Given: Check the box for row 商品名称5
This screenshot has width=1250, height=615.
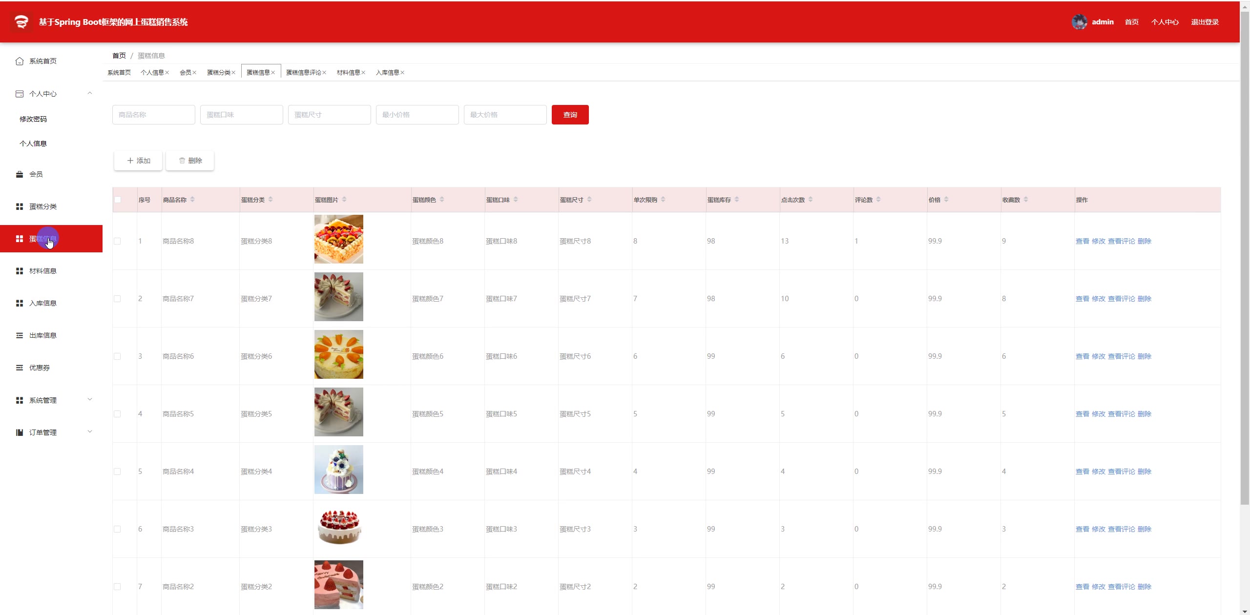Looking at the screenshot, I should [x=117, y=414].
